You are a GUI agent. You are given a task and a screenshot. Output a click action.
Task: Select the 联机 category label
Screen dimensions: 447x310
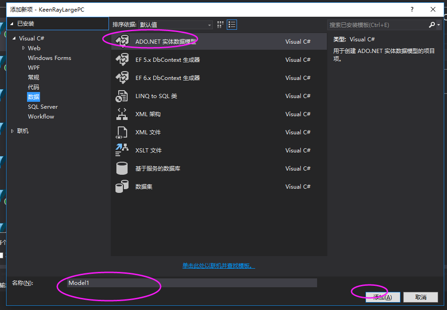pyautogui.click(x=23, y=131)
